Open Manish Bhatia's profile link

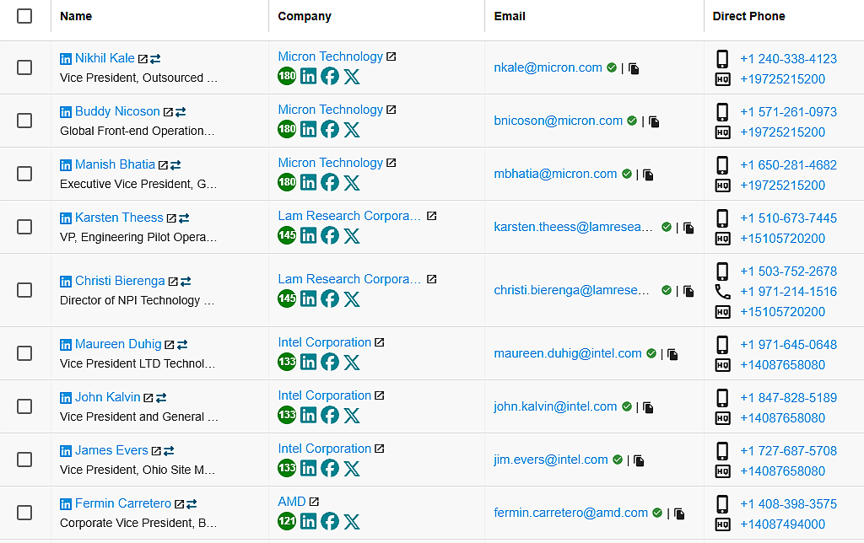(x=115, y=164)
